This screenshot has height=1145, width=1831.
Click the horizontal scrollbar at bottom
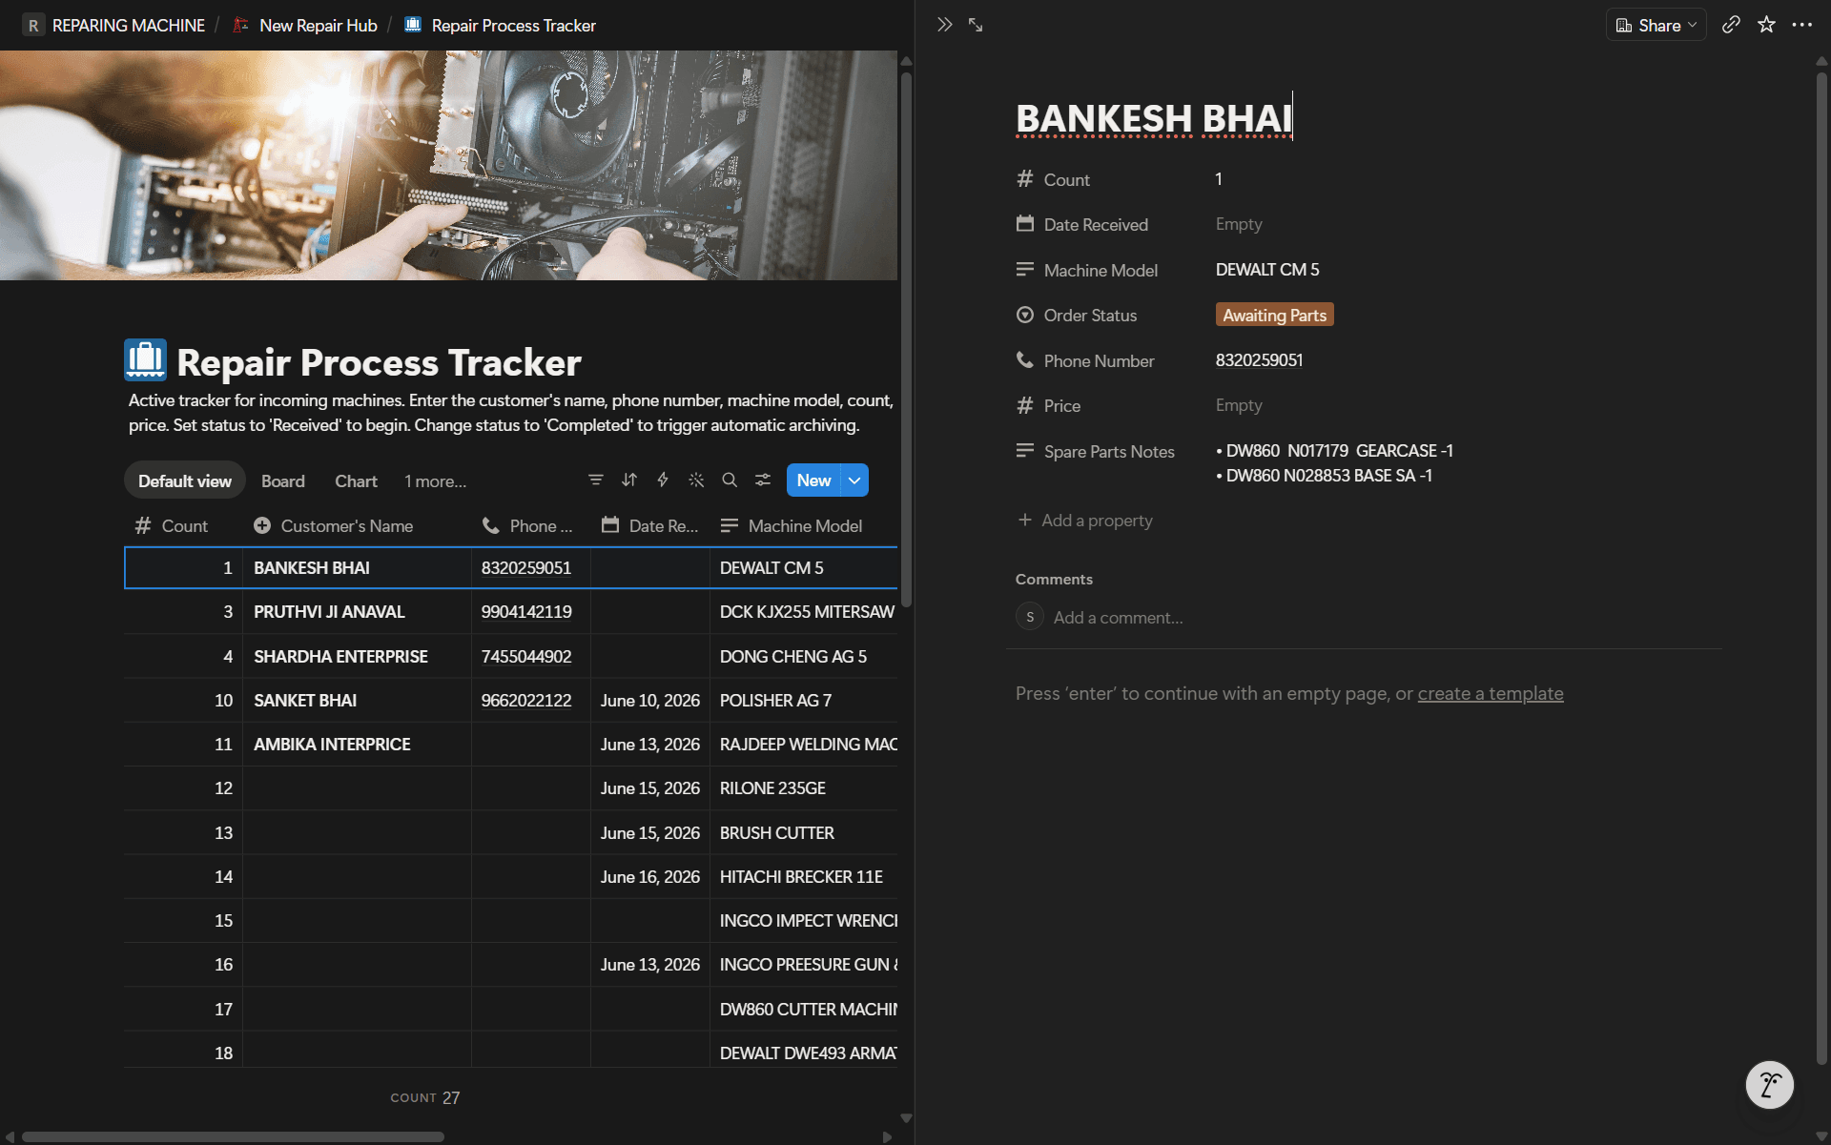point(234,1136)
